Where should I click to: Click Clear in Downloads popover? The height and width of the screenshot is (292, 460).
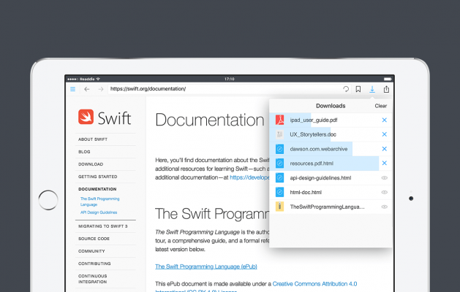[380, 106]
